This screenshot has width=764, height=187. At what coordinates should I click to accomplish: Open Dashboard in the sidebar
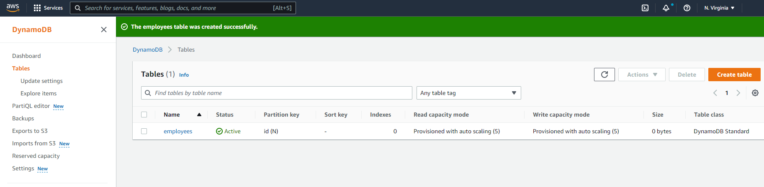26,56
